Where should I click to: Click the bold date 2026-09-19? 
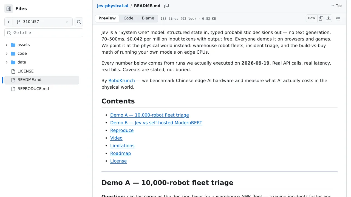(255, 63)
